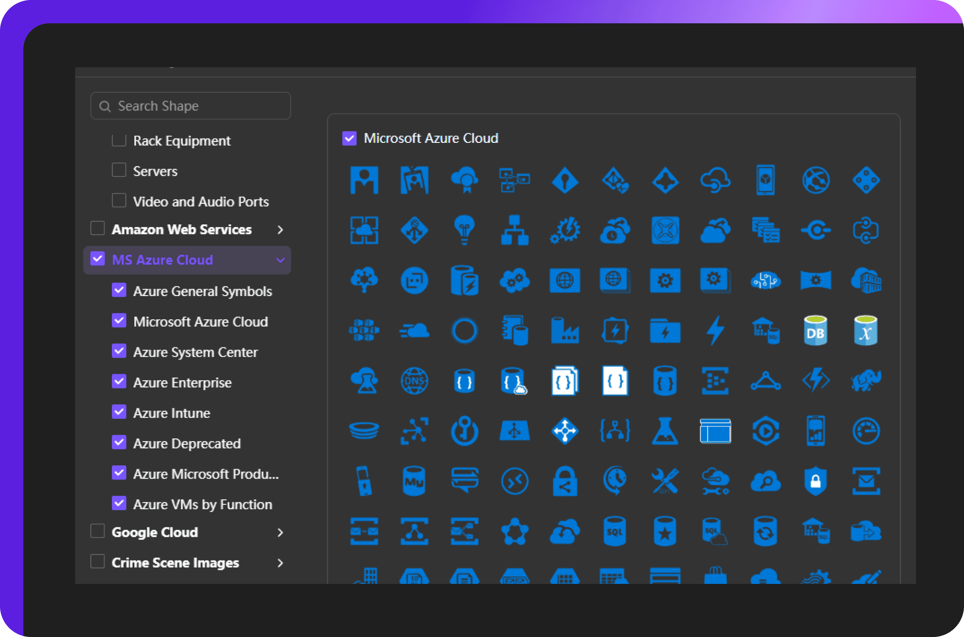964x637 pixels.
Task: Click the Search Shape input field
Action: (190, 106)
